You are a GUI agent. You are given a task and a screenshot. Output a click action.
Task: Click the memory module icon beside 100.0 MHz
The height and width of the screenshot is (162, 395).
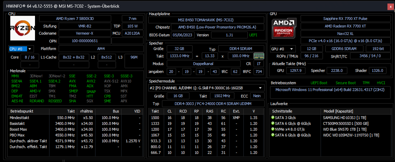point(259,56)
